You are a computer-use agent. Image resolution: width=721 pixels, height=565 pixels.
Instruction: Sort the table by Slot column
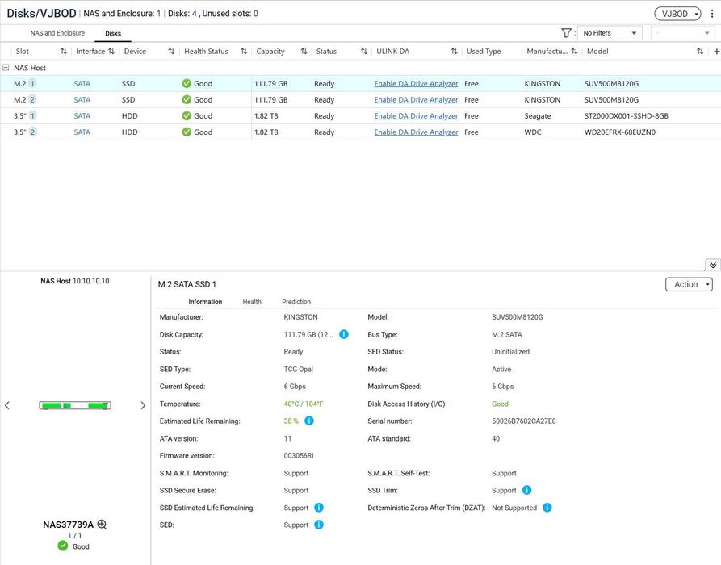click(x=64, y=52)
